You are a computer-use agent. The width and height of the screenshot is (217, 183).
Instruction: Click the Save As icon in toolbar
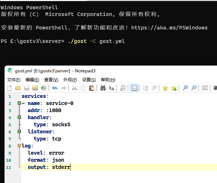[x=35, y=88]
